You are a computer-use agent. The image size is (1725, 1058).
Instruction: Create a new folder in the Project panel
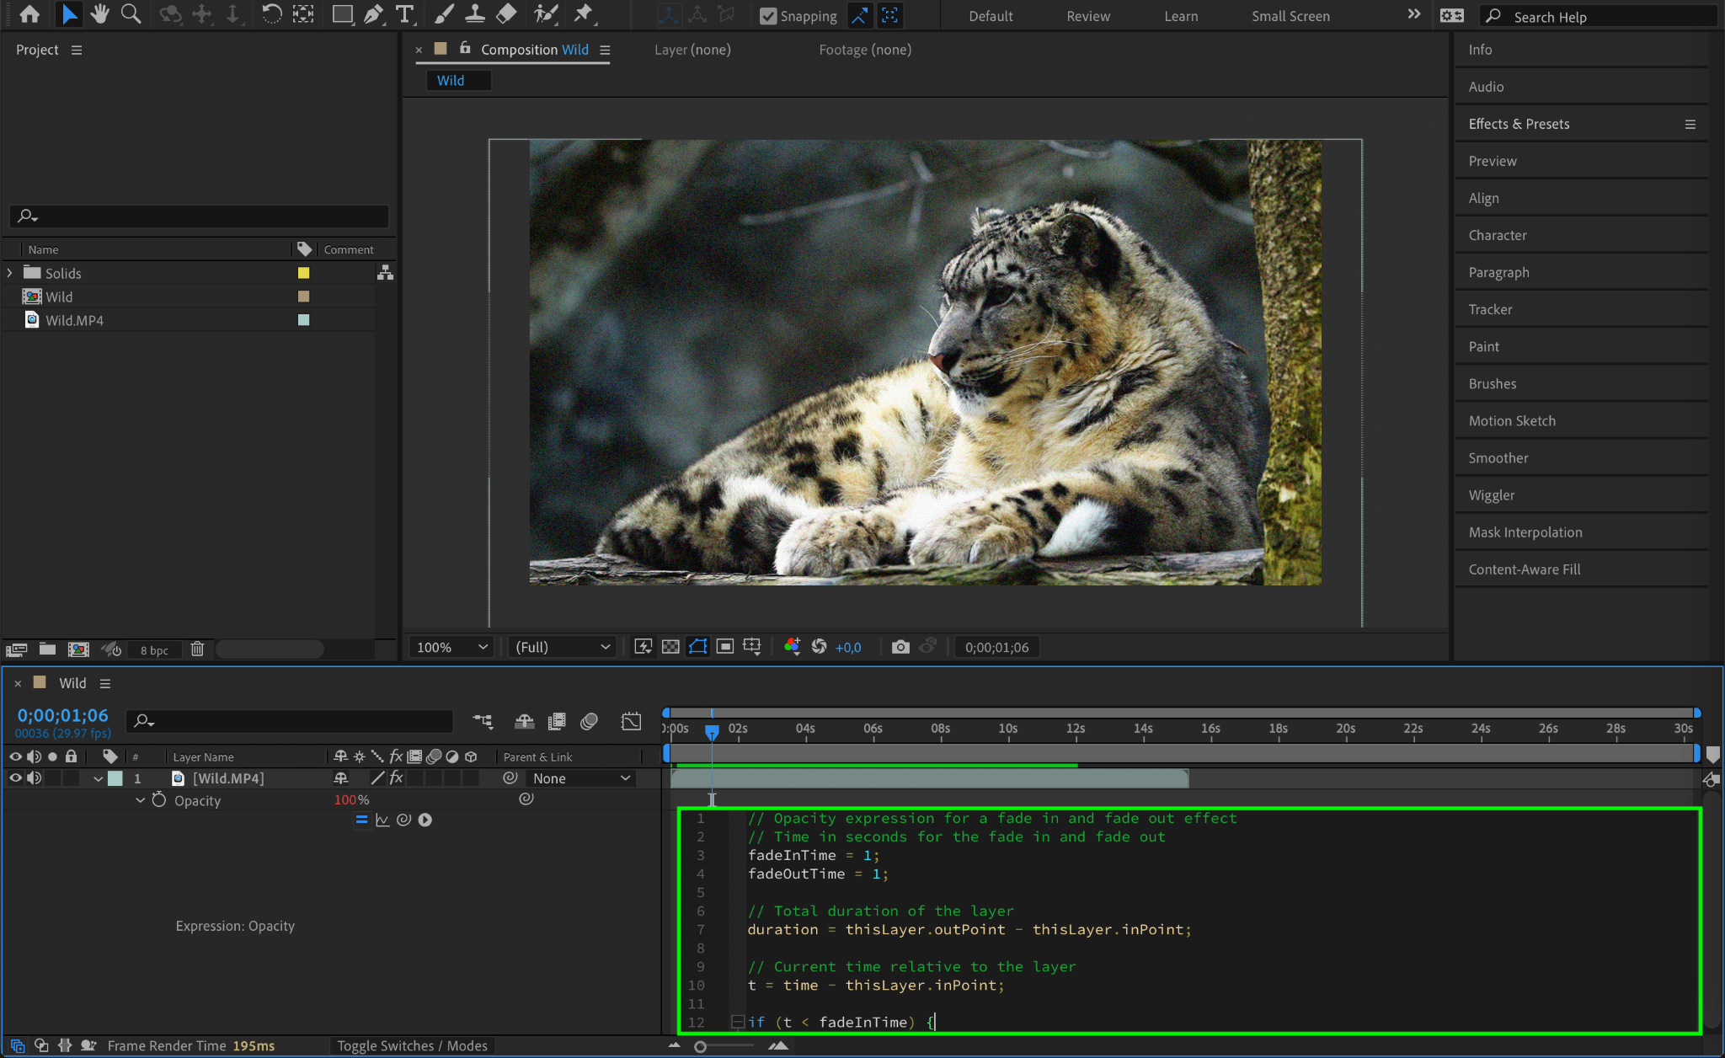tap(47, 649)
